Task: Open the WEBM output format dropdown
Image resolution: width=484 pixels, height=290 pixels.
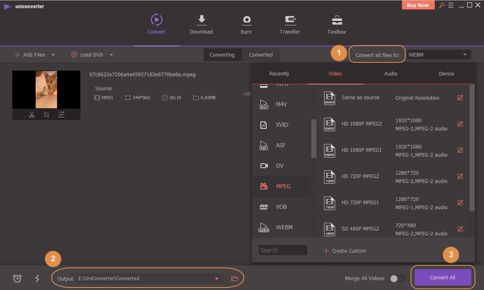Action: (438, 55)
